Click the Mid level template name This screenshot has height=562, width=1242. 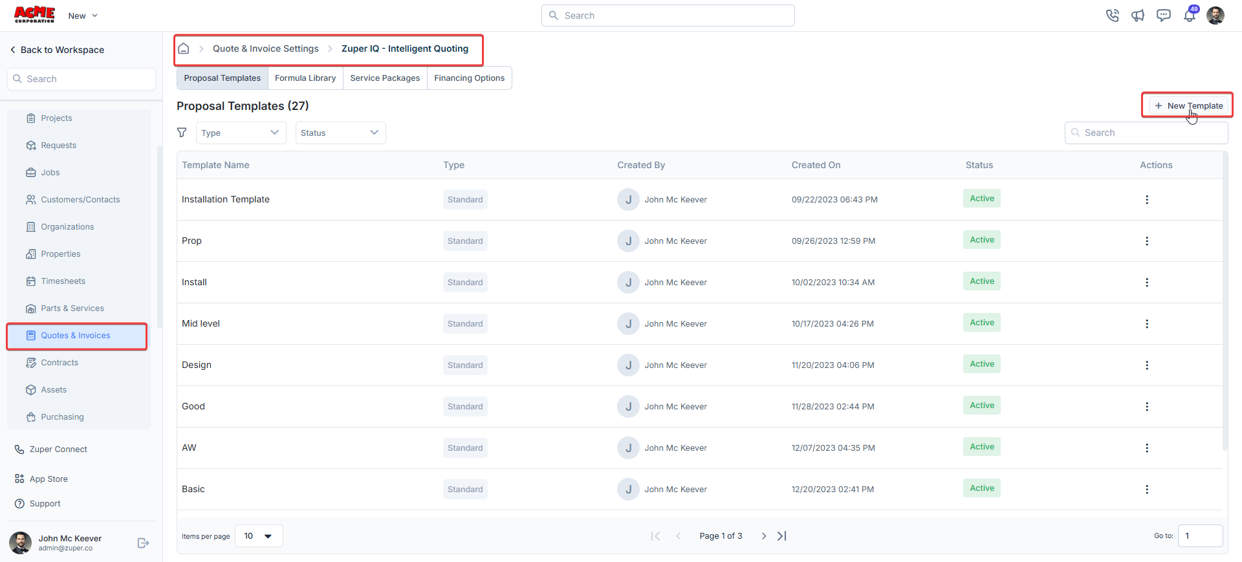[x=201, y=324]
